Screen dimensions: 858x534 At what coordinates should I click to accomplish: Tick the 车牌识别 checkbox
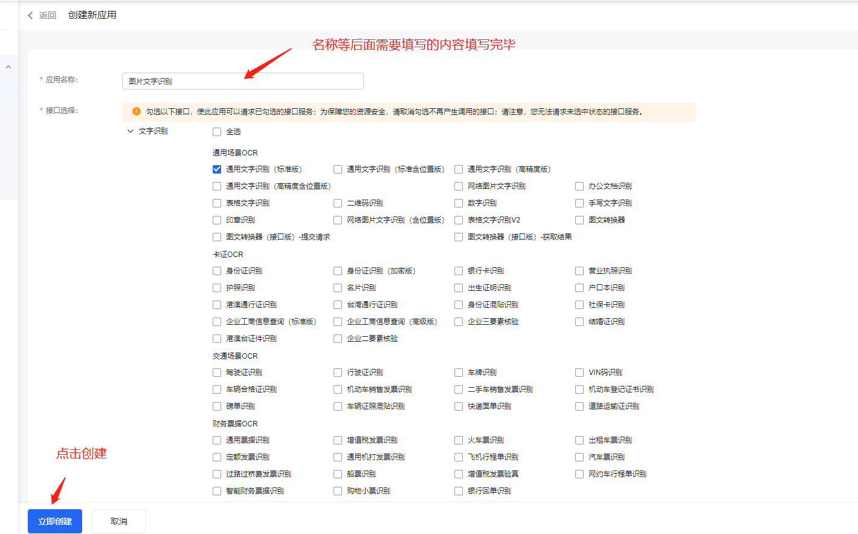coord(459,373)
